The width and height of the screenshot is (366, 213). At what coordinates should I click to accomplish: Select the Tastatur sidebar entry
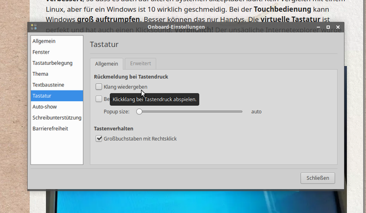click(57, 96)
